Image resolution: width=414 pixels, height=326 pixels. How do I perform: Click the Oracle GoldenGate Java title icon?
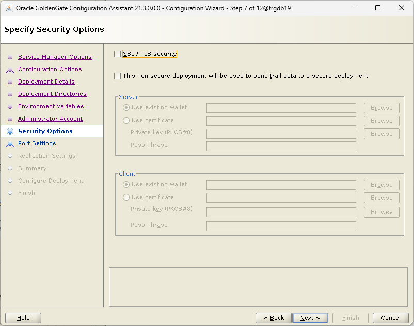point(9,8)
